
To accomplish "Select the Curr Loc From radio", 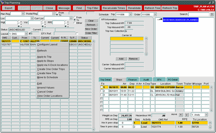I will pyautogui.click(x=75, y=17).
